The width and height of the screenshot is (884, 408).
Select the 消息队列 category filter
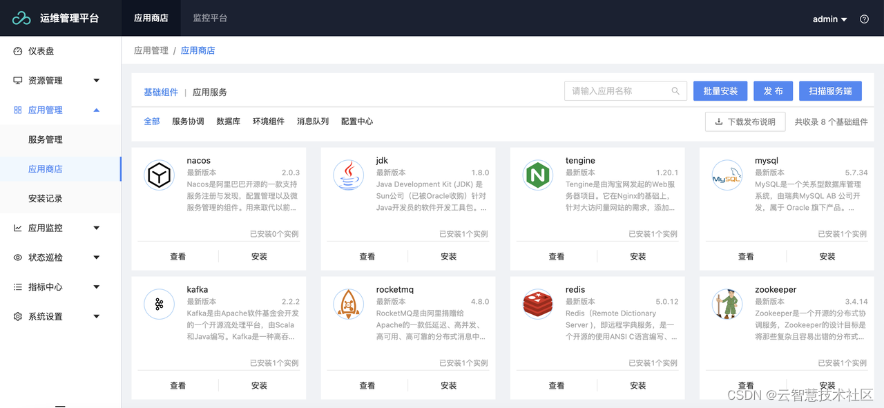312,122
